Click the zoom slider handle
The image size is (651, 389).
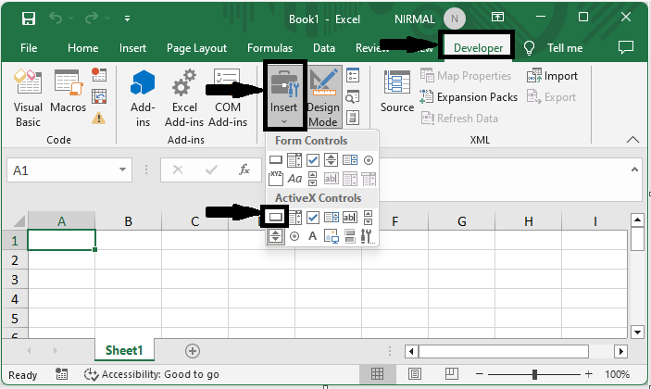pyautogui.click(x=534, y=374)
